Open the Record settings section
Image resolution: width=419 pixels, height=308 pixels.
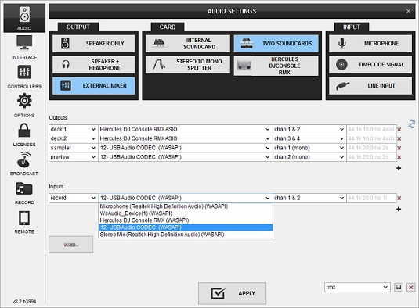point(24,193)
